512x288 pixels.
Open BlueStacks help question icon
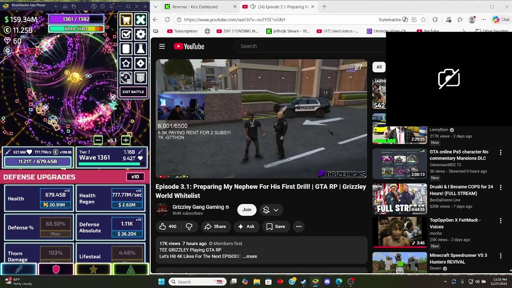point(102,6)
